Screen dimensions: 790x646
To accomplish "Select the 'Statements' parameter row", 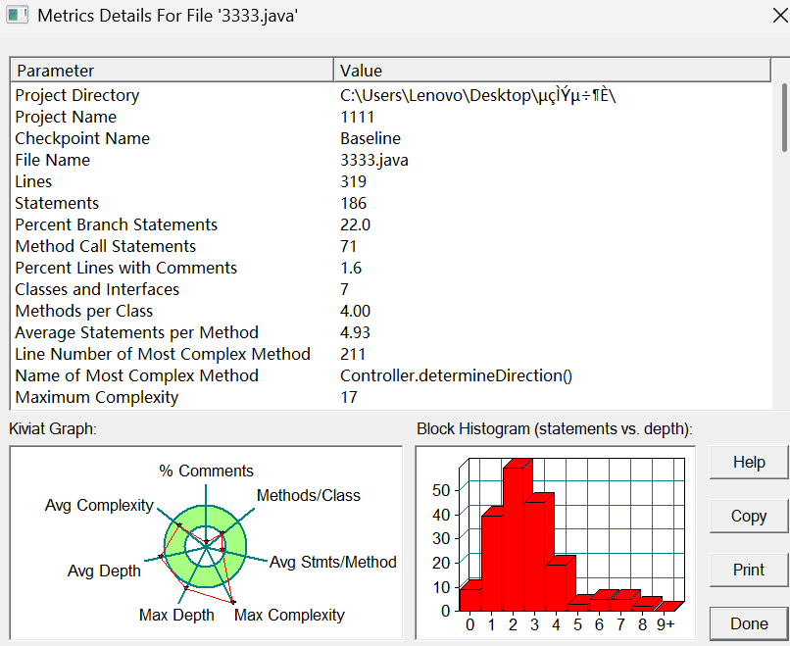I will [391, 203].
